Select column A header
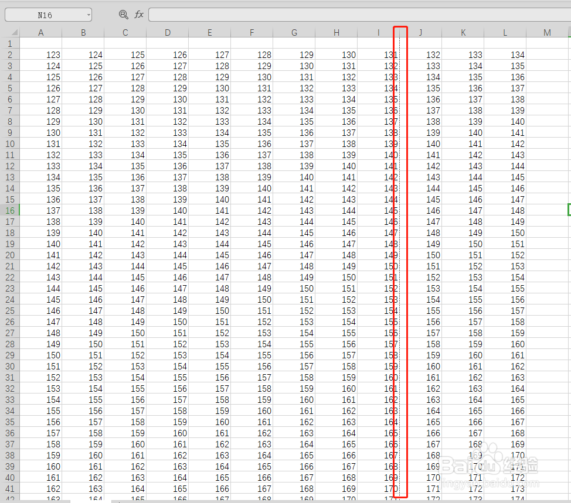 point(41,32)
